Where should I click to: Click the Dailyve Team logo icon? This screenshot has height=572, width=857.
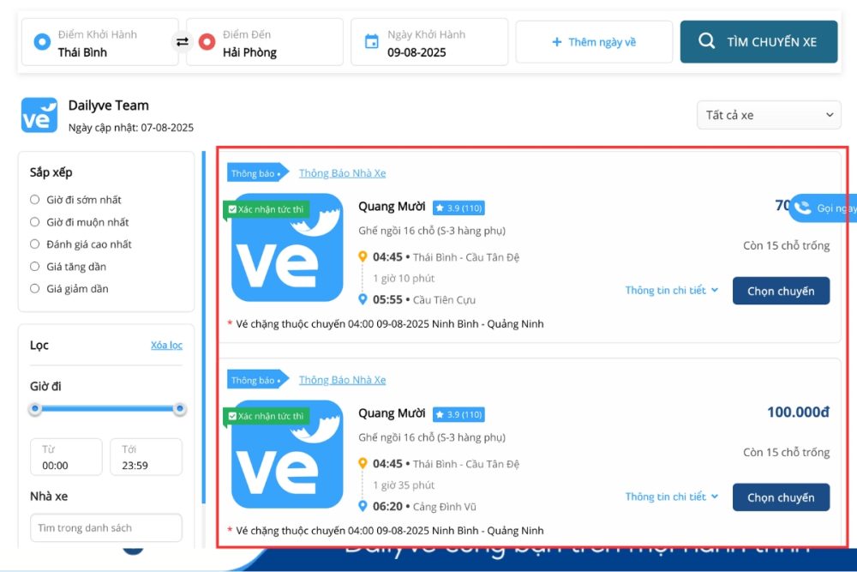click(38, 114)
